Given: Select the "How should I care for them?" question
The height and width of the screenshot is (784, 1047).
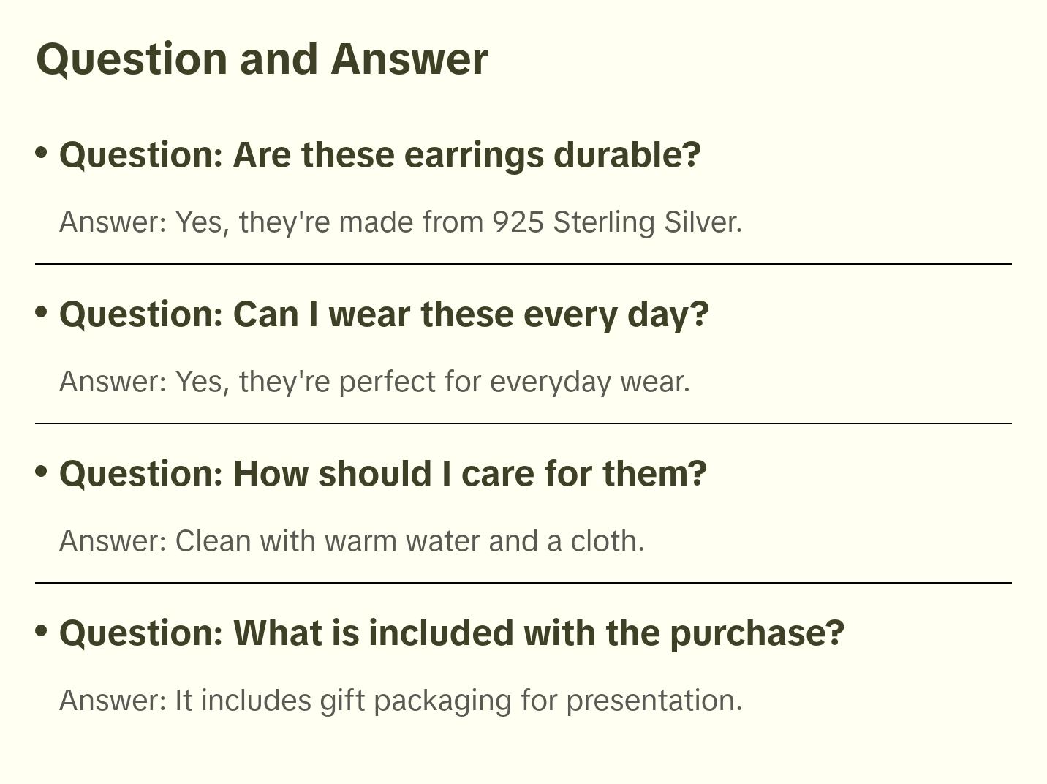Looking at the screenshot, I should click(382, 474).
